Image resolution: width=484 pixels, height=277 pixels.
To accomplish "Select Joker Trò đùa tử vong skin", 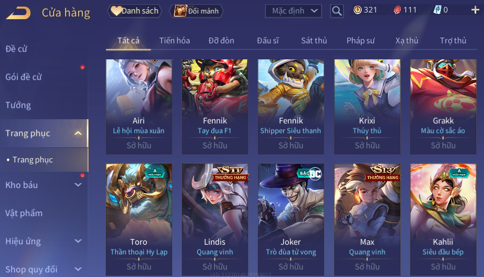I will point(291,220).
